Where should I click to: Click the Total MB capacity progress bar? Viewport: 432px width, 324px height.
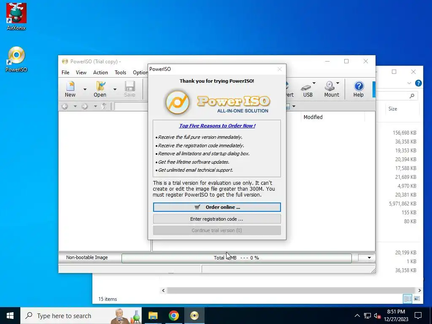coord(236,258)
